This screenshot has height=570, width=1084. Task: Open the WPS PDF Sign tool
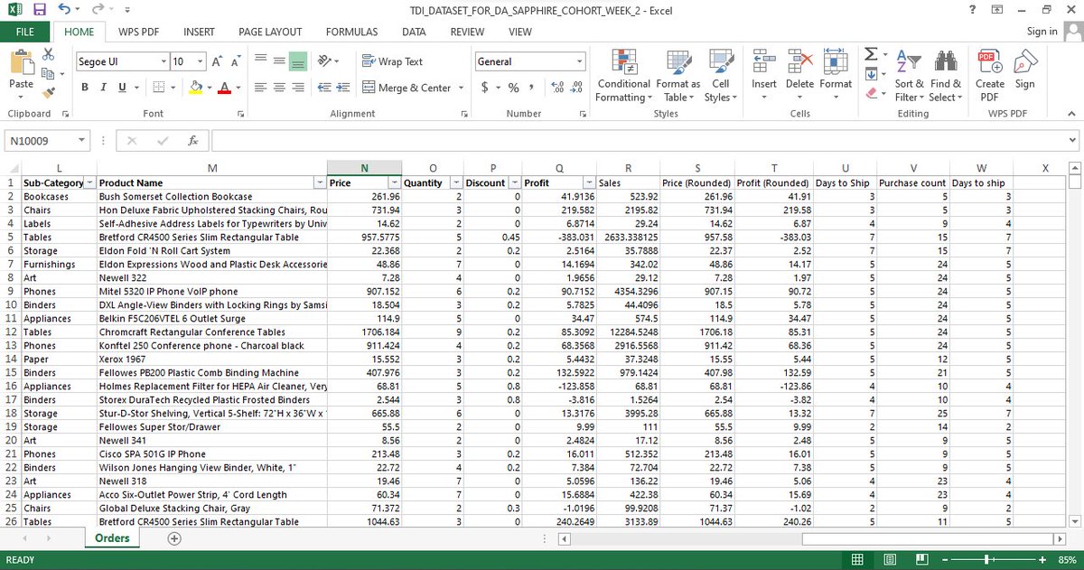point(1024,70)
